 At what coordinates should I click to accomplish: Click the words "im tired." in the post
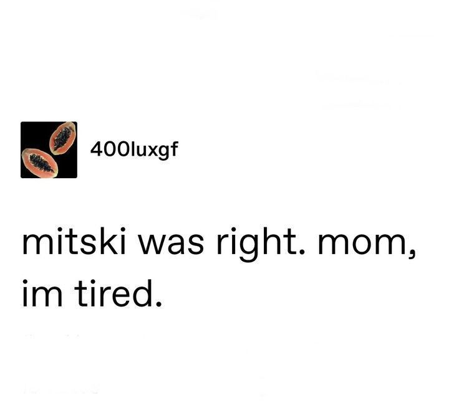[x=92, y=293]
